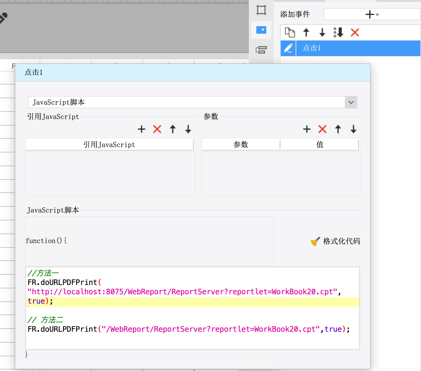
Task: Click the empty parameters table area
Action: pyautogui.click(x=281, y=173)
